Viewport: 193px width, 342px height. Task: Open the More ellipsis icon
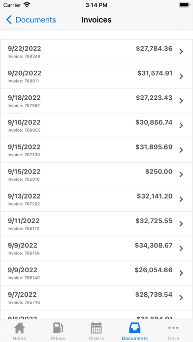[x=173, y=328]
